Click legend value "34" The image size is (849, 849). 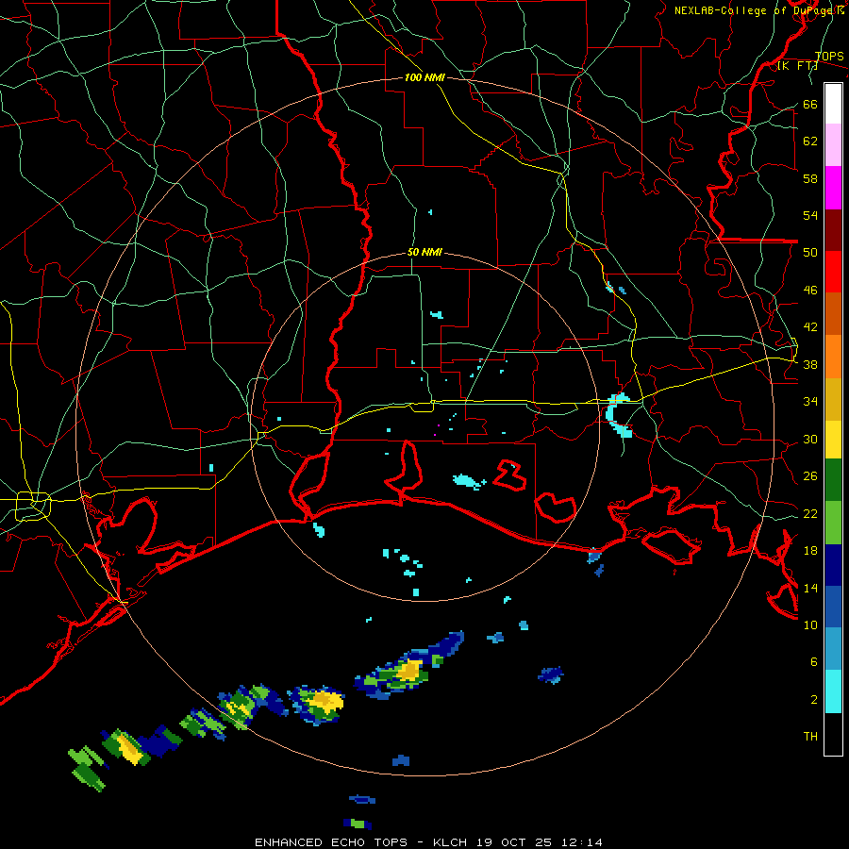810,401
